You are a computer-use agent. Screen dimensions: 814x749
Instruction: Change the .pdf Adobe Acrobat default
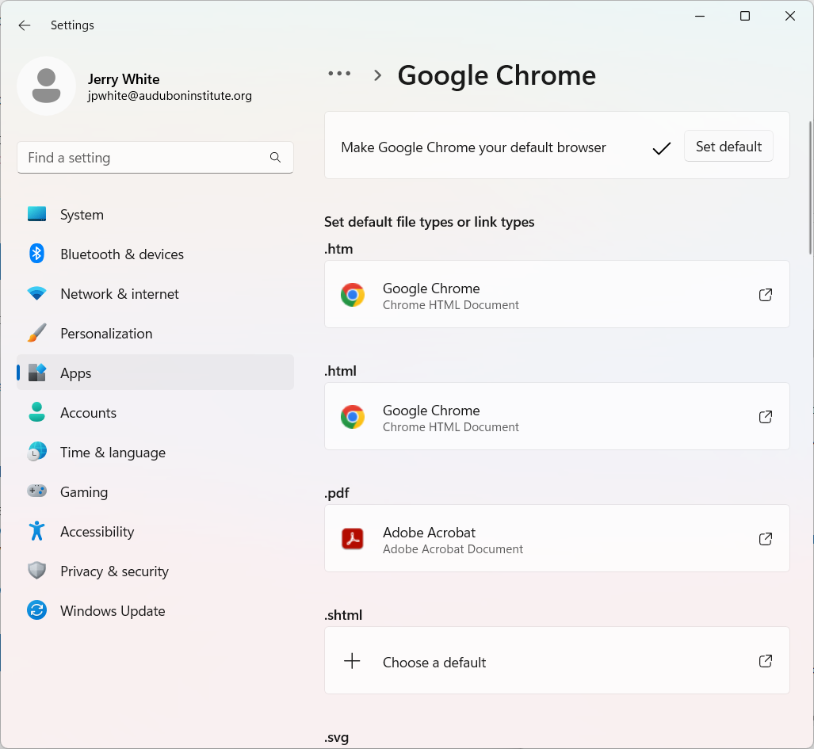pyautogui.click(x=557, y=538)
